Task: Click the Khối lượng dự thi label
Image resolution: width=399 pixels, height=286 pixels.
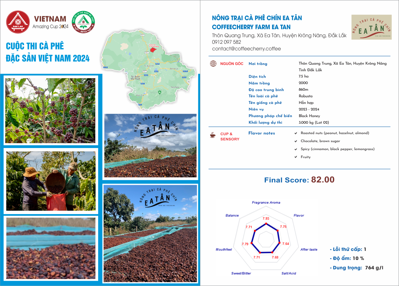Action: pos(265,123)
